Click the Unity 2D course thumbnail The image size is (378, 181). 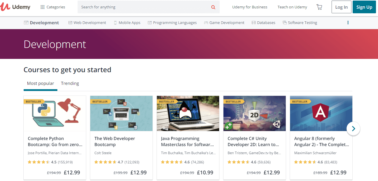[255, 113]
